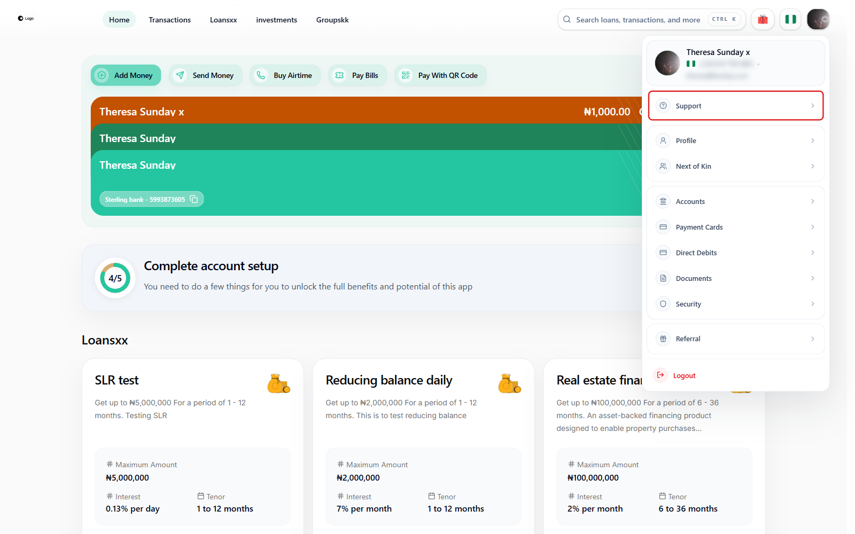
Task: Expand the Security chevron
Action: pyautogui.click(x=812, y=304)
